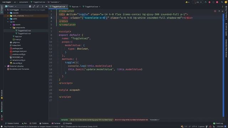Click LF line separator in status bar
228x128 pixels.
coord(190,127)
